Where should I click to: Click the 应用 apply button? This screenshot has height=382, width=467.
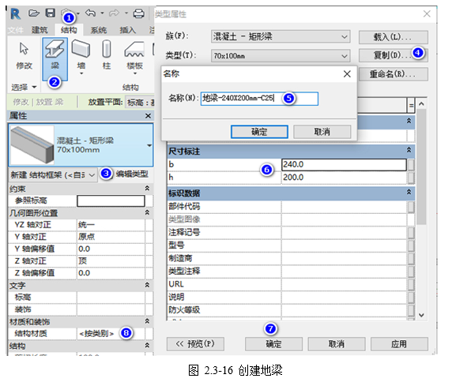point(399,344)
